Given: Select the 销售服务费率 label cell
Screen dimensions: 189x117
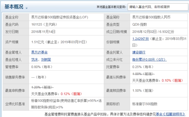Looking at the screenshot, I should [x=16, y=77].
